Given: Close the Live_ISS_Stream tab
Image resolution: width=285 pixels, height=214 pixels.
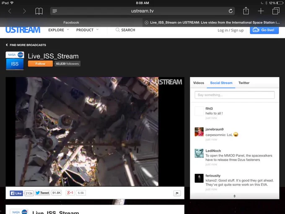Looking at the screenshot, I should pos(146,22).
